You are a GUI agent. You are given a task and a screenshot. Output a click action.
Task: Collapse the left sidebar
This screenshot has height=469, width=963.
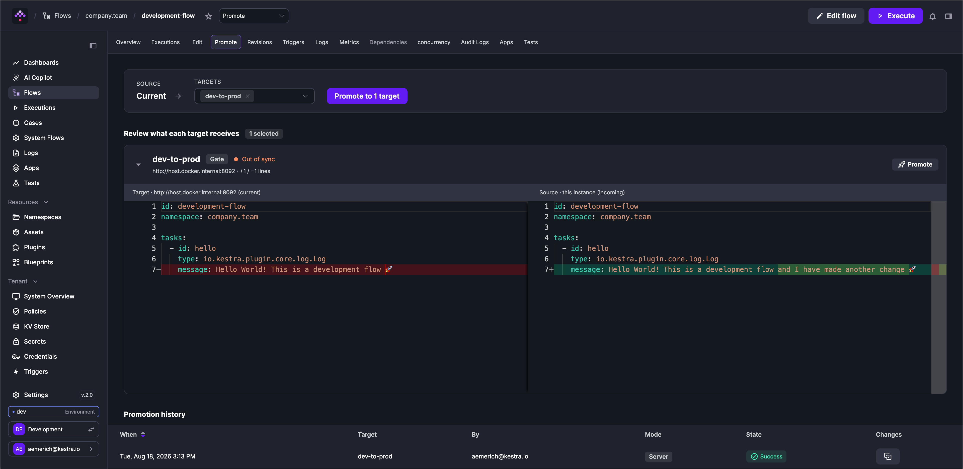click(93, 46)
